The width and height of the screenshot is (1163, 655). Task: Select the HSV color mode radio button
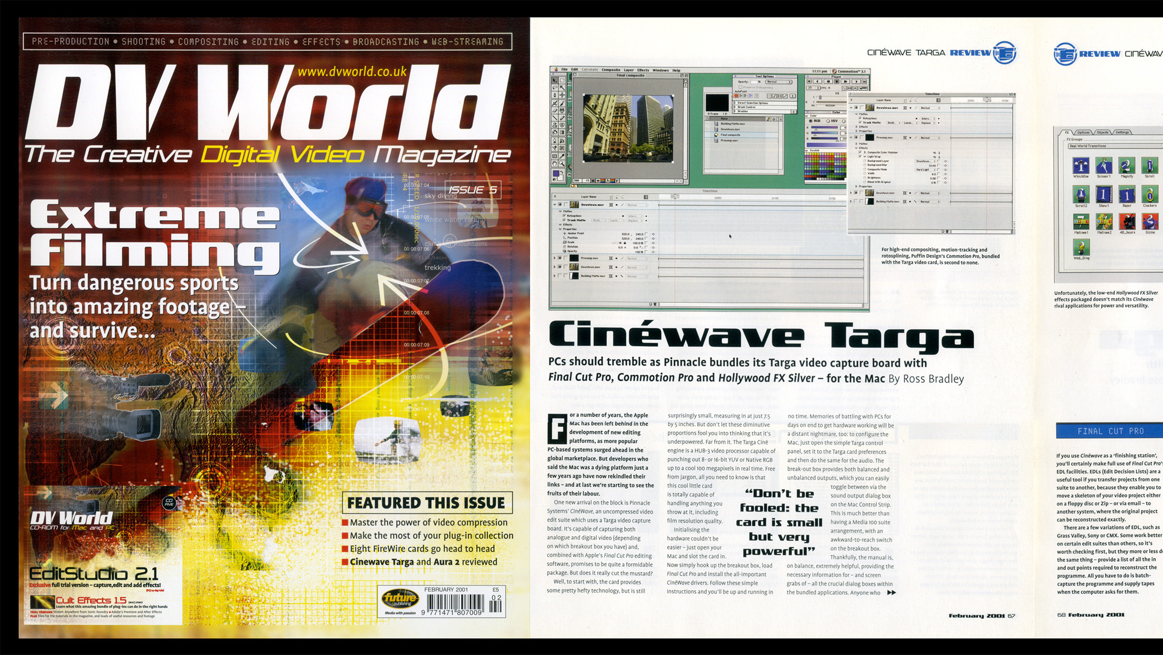[x=828, y=121]
